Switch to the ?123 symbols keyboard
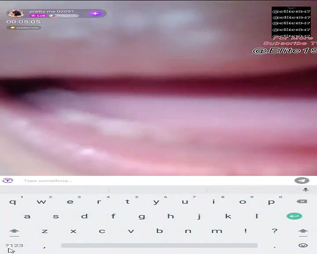Image resolution: width=317 pixels, height=254 pixels. 14,245
